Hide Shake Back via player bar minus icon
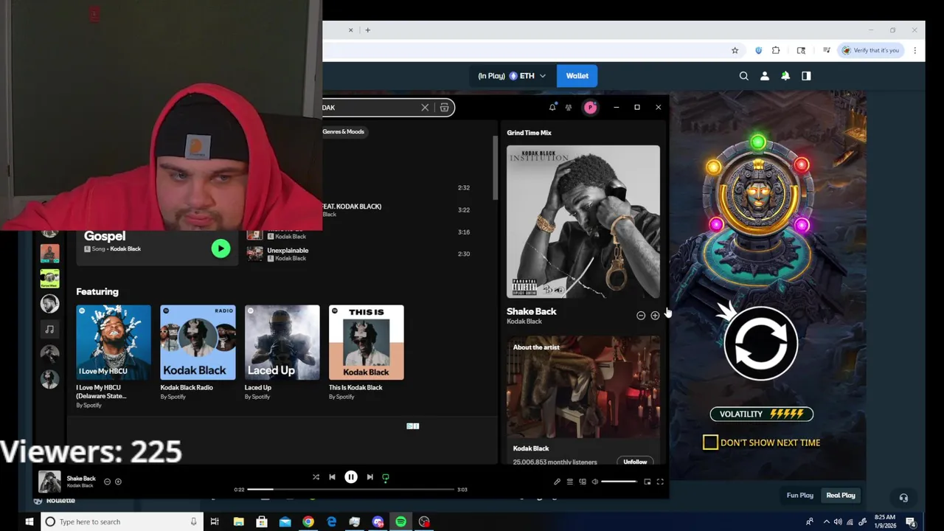The height and width of the screenshot is (531, 944). (x=107, y=482)
